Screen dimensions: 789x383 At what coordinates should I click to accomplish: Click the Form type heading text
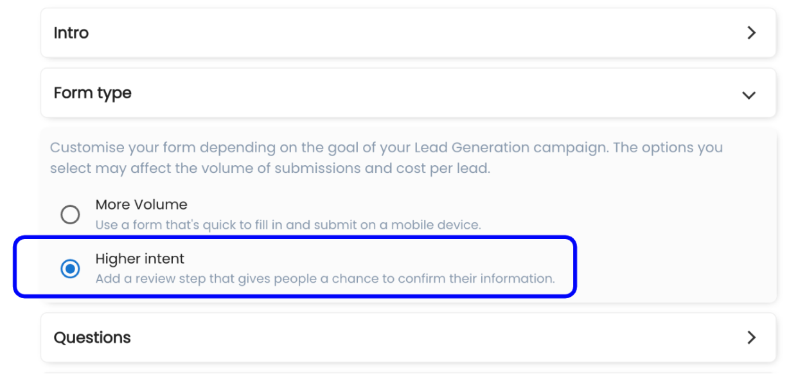point(93,93)
